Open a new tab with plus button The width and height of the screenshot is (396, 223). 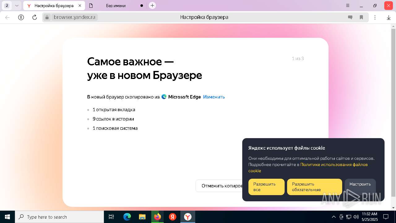152,6
